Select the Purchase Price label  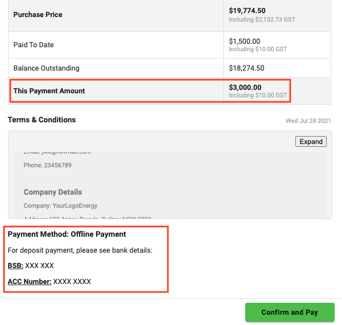38,15
